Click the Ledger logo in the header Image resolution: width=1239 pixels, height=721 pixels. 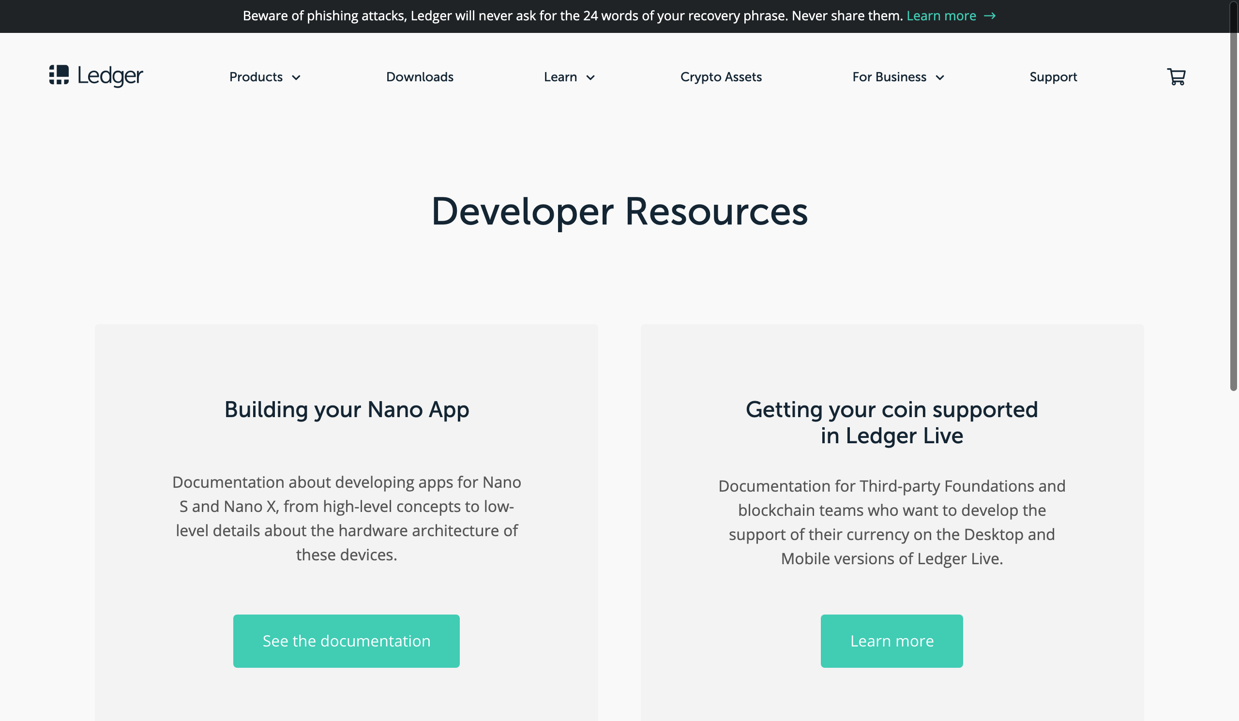click(96, 75)
